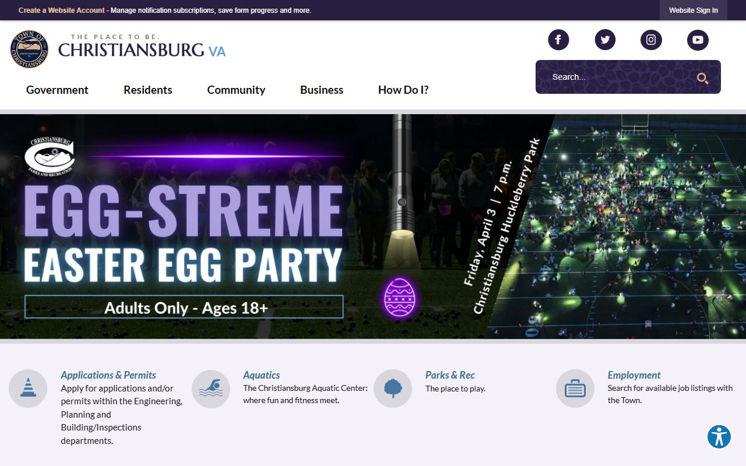
Task: Click the traffic cone Applications & Permits icon
Action: 28,389
